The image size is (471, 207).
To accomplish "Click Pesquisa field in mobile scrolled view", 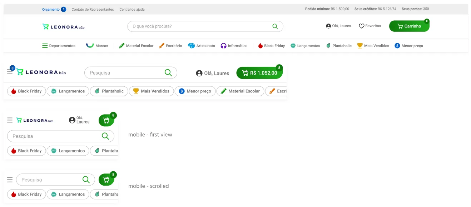I will coord(55,180).
